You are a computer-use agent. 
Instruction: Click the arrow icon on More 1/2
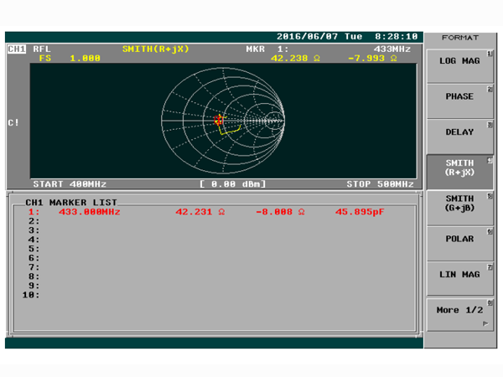point(485,323)
